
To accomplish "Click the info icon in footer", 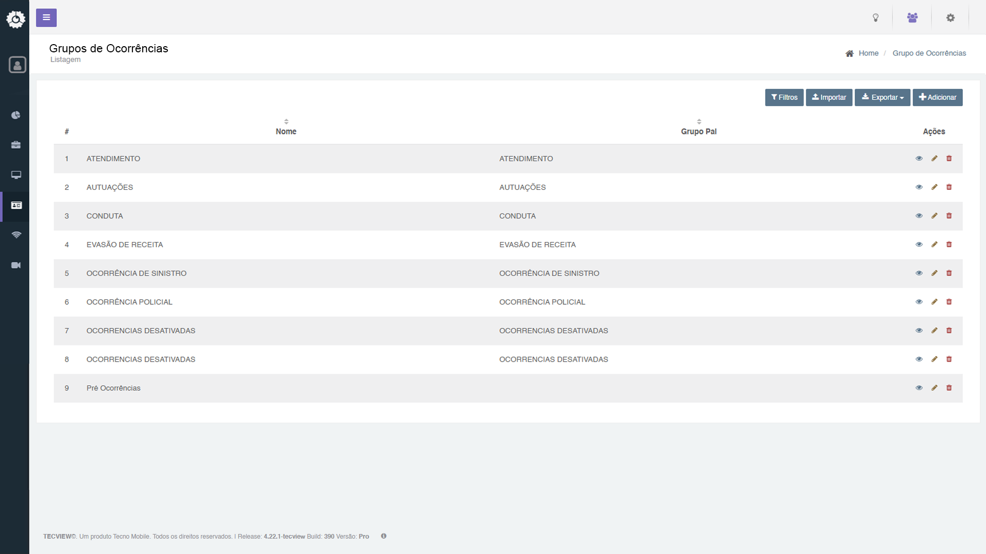I will click(x=384, y=536).
